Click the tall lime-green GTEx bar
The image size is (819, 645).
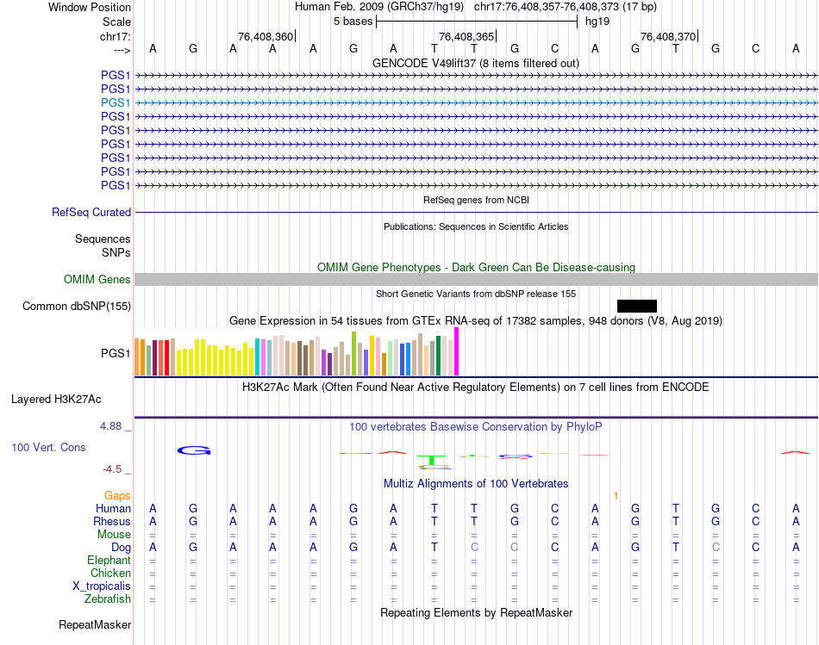[353, 353]
